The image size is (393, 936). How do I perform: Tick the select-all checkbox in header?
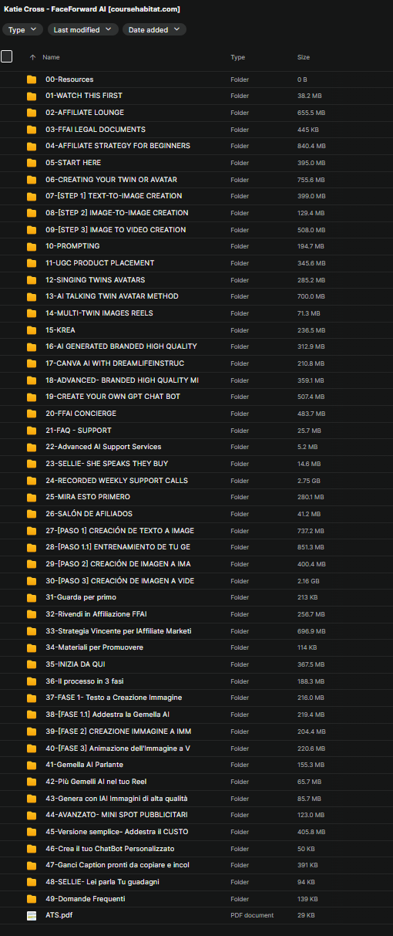pos(7,56)
